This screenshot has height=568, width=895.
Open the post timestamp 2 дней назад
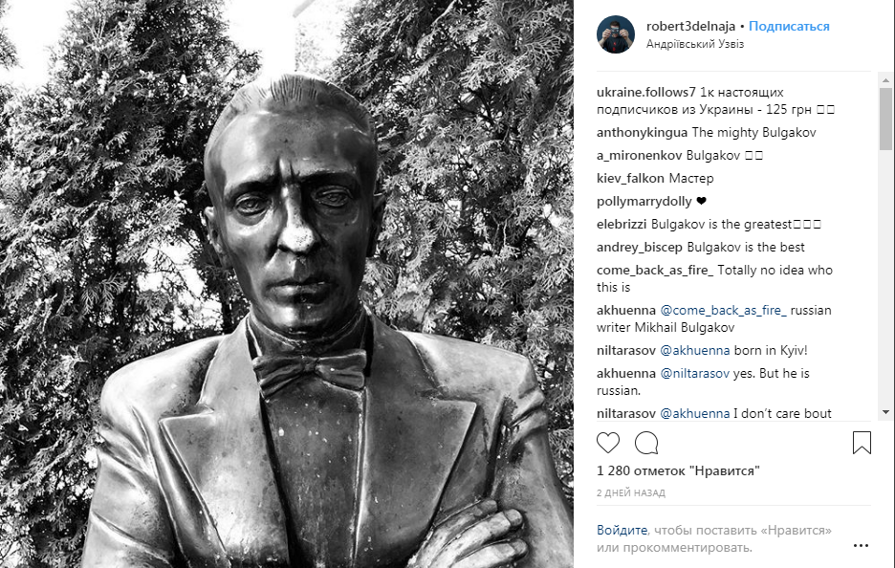tap(631, 492)
